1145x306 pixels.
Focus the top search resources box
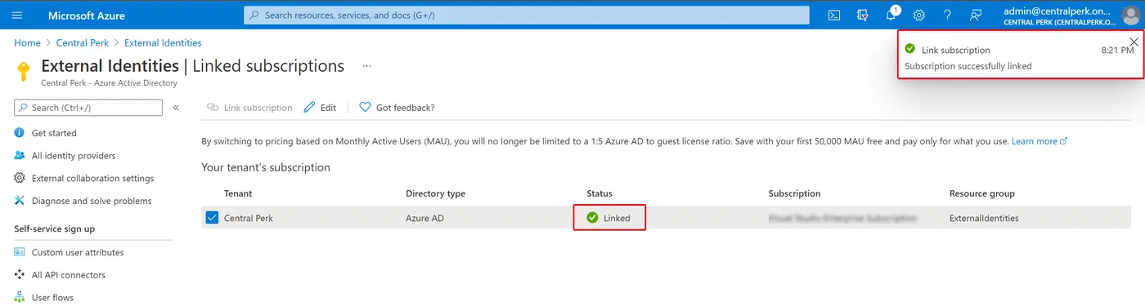(526, 15)
